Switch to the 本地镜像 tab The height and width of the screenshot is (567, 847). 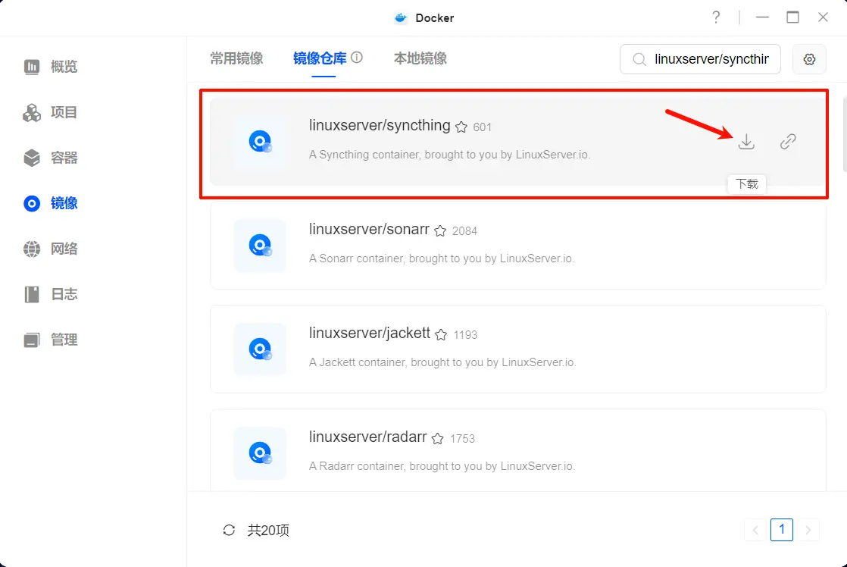[420, 58]
